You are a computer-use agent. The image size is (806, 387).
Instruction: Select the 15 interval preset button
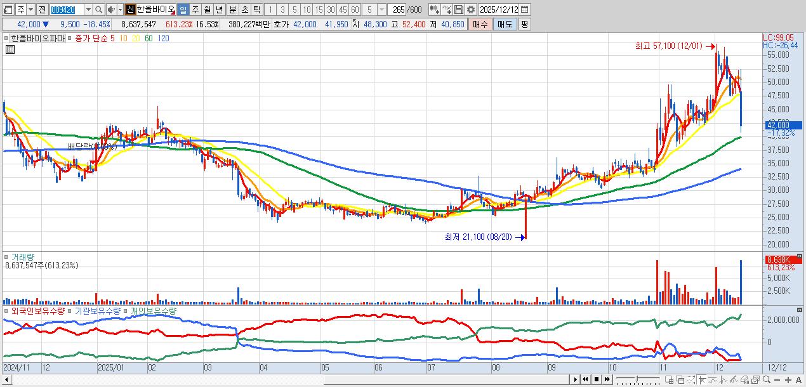click(319, 10)
